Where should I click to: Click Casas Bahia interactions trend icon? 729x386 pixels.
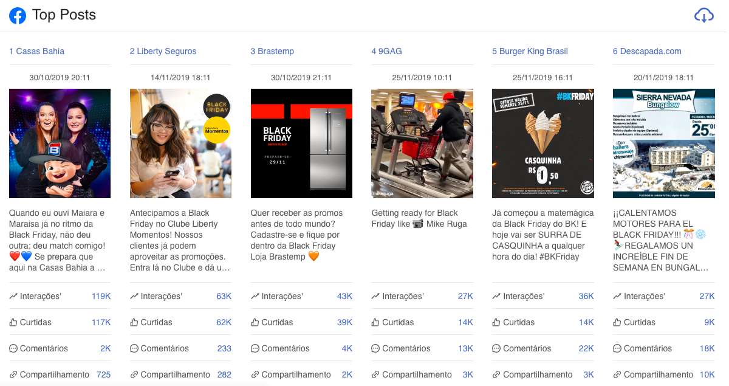click(13, 296)
